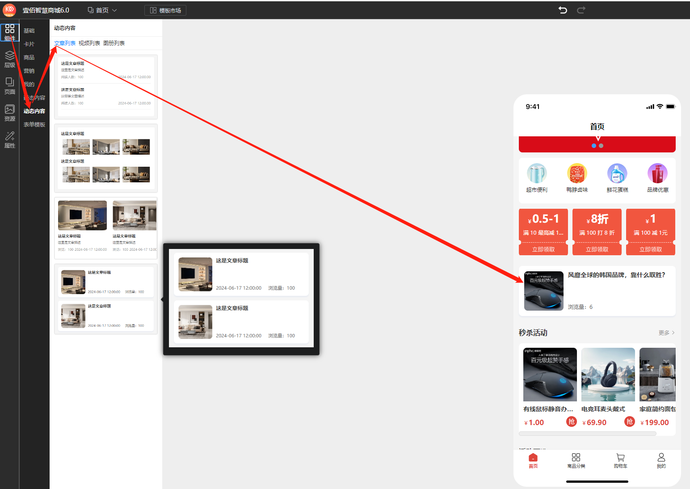Click the 壹佰智慧商城6.0 title
Image resolution: width=690 pixels, height=489 pixels.
pyautogui.click(x=46, y=10)
